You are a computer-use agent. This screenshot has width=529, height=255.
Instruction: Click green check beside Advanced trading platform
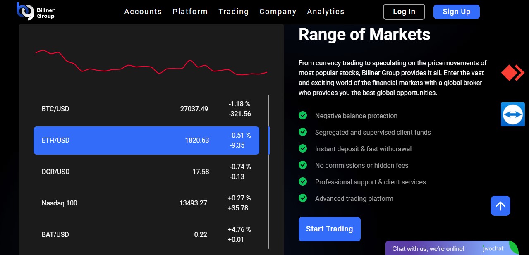(303, 198)
